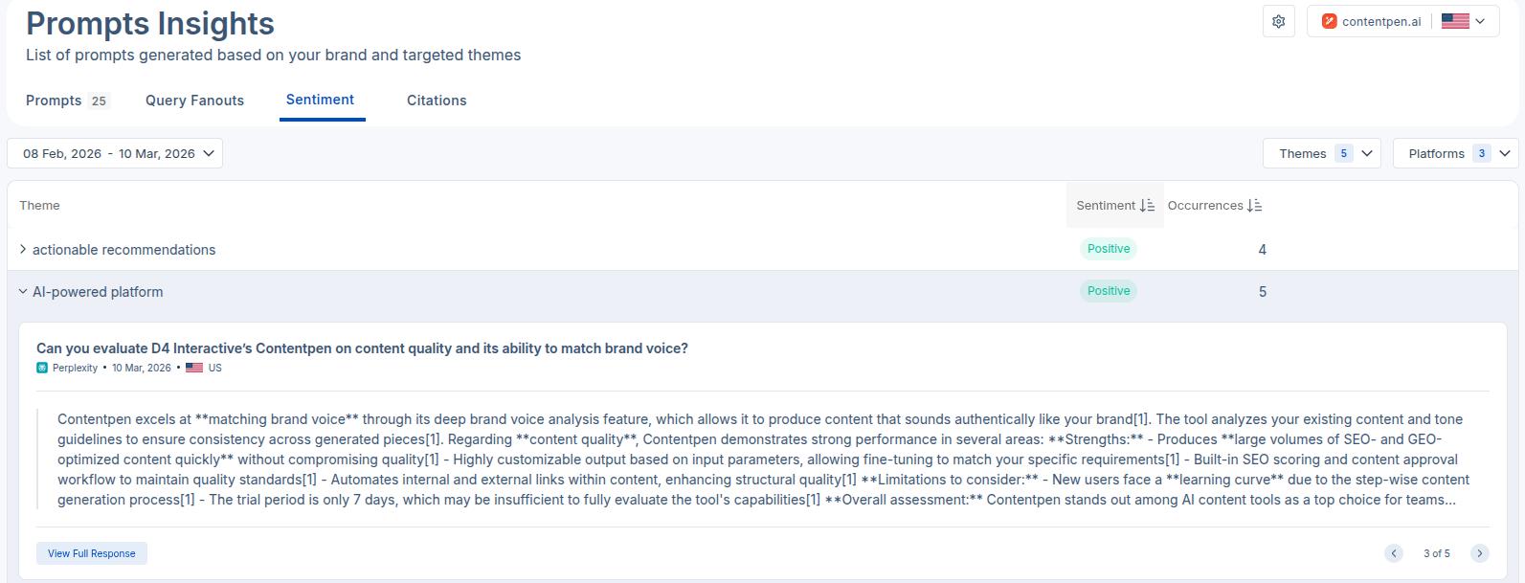Expand the actionable recommendations row
The height and width of the screenshot is (583, 1525).
(x=23, y=250)
